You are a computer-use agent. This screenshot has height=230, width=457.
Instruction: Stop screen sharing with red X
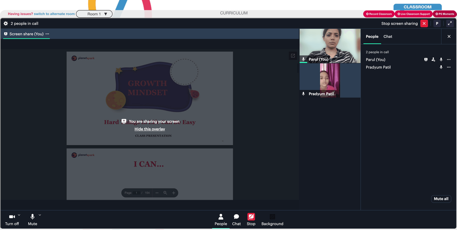click(x=424, y=24)
